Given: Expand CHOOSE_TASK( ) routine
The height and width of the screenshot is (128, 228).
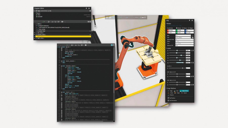Looking at the screenshot, I should [x=34, y=35].
